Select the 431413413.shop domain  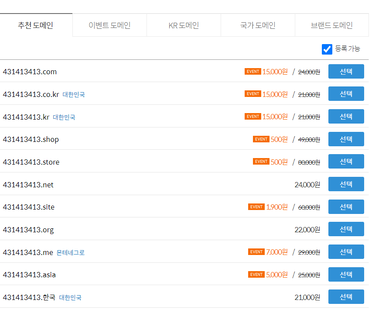[346, 139]
